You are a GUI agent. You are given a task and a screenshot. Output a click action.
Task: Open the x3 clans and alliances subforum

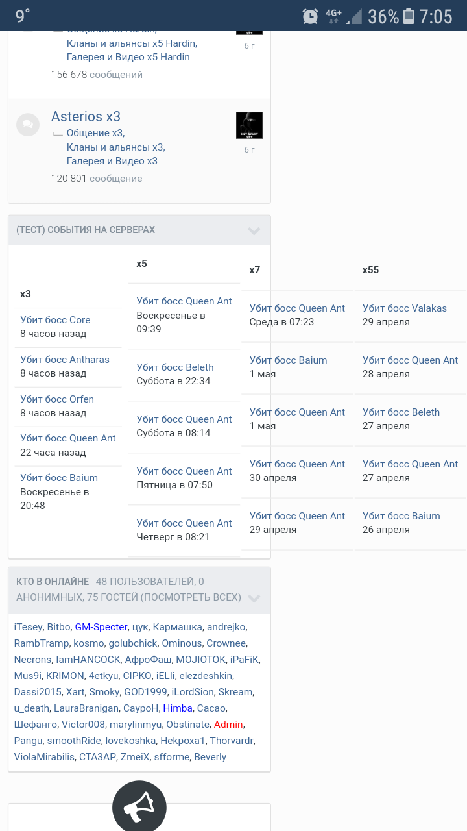pyautogui.click(x=115, y=147)
